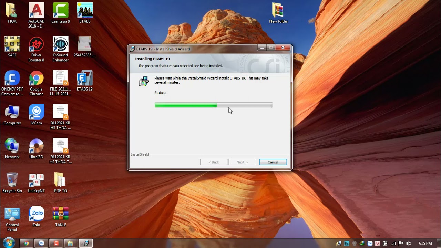
Task: Click the volume speaker tray icon
Action: pyautogui.click(x=408, y=244)
